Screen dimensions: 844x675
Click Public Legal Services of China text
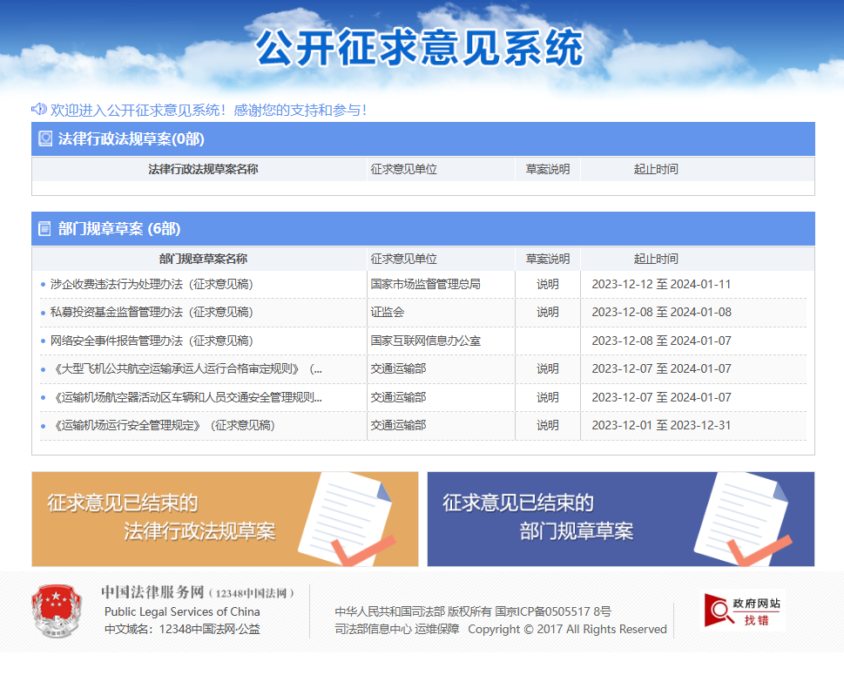182,611
